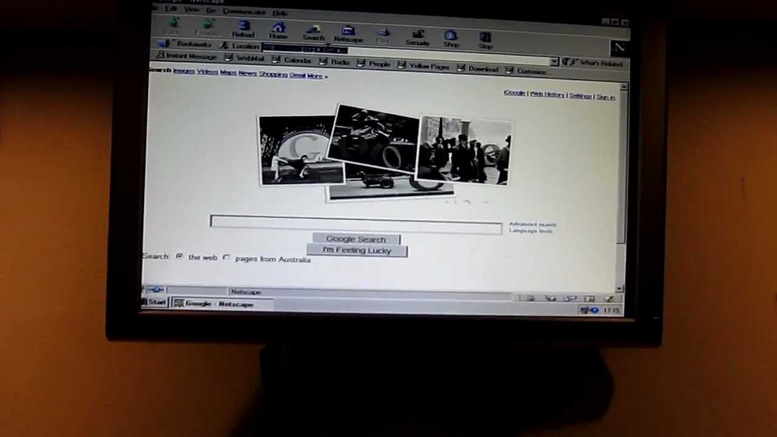
Task: Open the Images link
Action: pyautogui.click(x=184, y=71)
